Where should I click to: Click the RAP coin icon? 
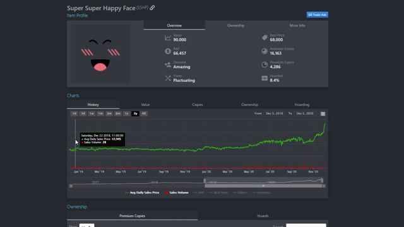point(168,51)
